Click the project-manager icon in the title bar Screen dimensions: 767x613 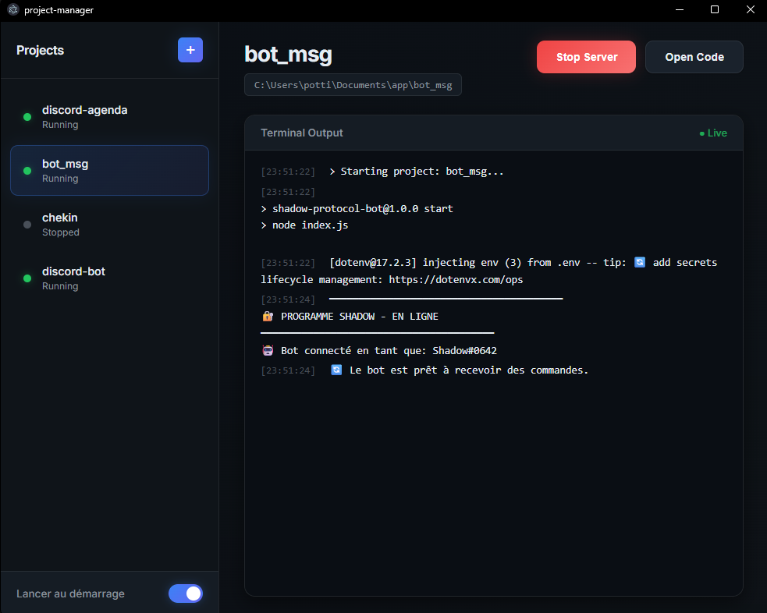[11, 10]
